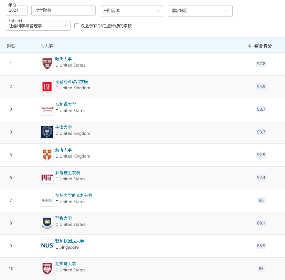The height and width of the screenshot is (280, 285).
Task: Click the 大学 column header text
Action: (49, 46)
